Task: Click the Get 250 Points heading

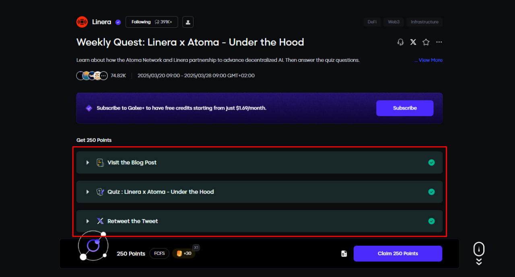Action: (94, 140)
